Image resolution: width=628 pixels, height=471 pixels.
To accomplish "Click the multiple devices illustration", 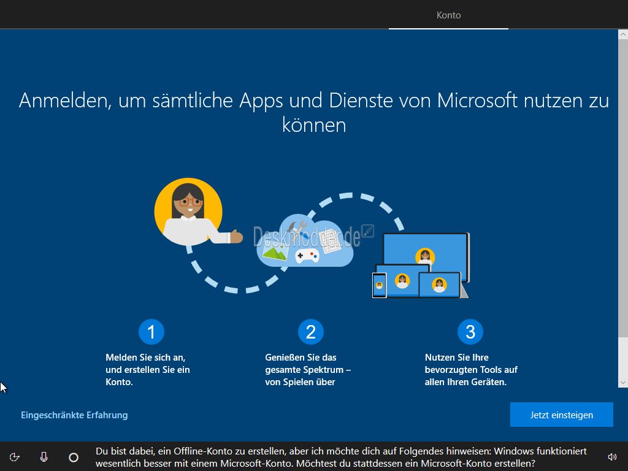I will coord(421,265).
